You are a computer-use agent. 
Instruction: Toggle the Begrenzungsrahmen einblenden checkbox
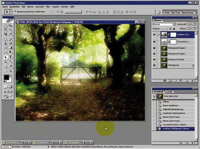click(15, 12)
